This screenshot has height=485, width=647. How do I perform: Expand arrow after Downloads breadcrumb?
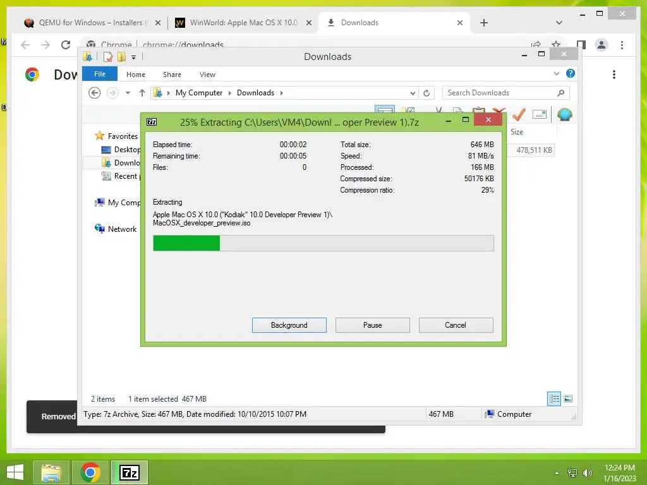(x=281, y=93)
